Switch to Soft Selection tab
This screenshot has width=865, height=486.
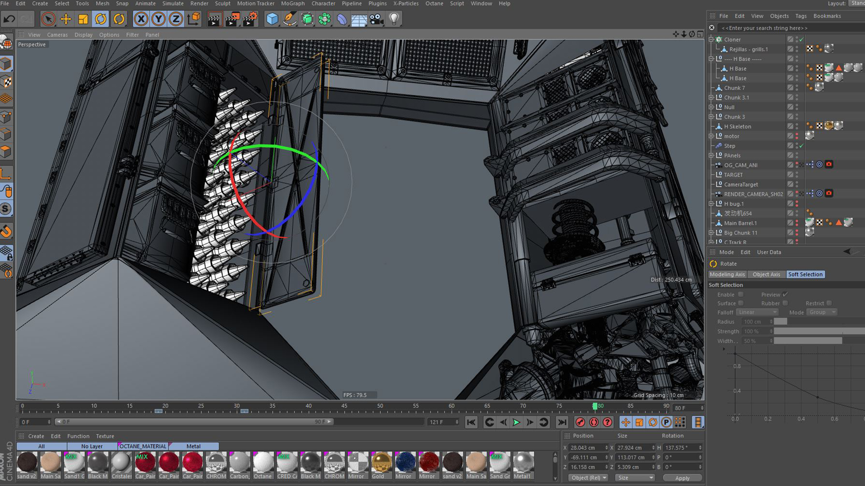[x=805, y=274]
